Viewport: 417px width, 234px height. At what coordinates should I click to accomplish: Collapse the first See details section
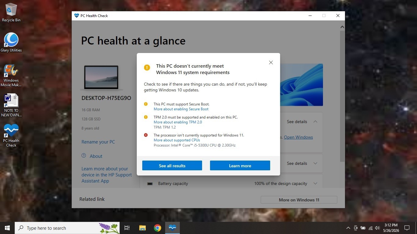pyautogui.click(x=315, y=122)
